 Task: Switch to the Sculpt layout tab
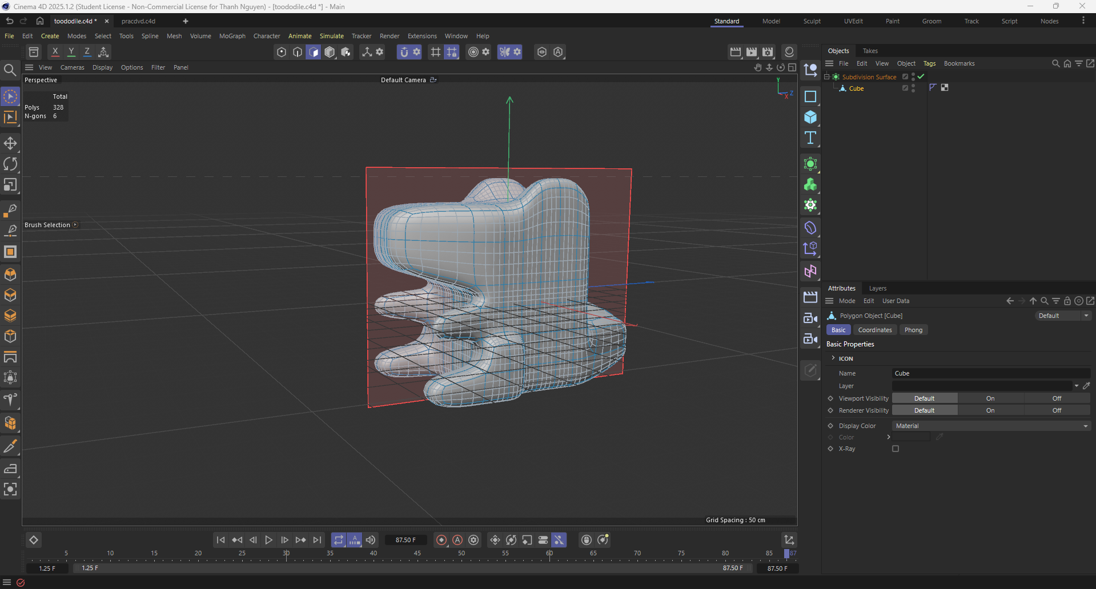(x=812, y=21)
